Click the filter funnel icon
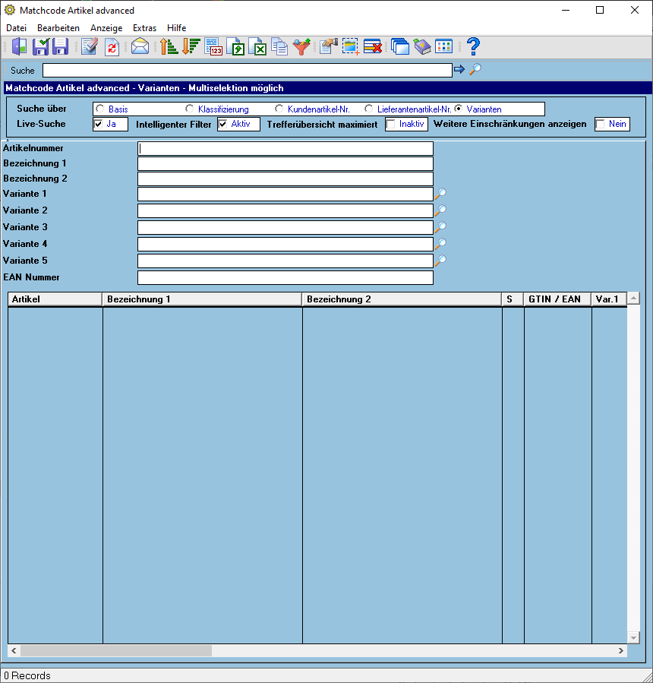The height and width of the screenshot is (683, 653). click(301, 46)
